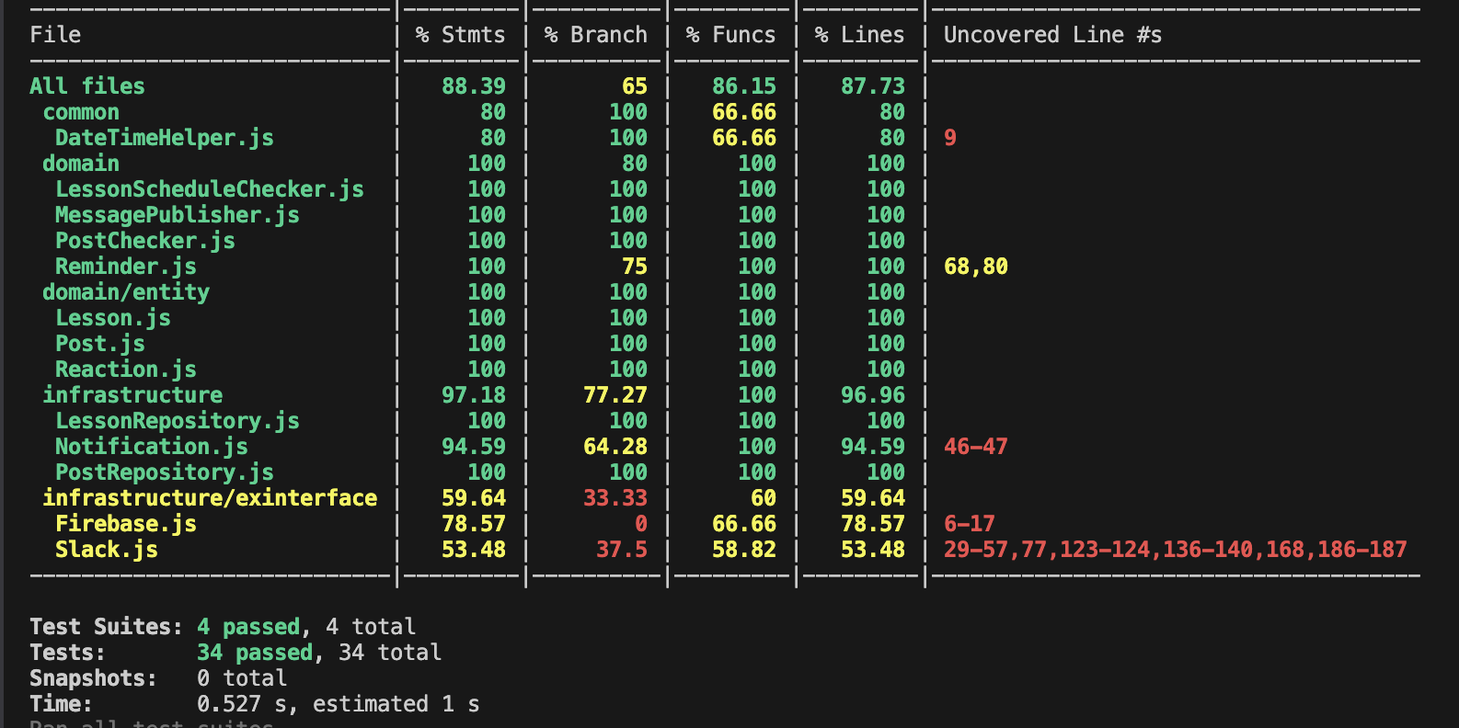Click DateTimeHelper.js uncovered line 9
The height and width of the screenshot is (728, 1459).
click(950, 138)
